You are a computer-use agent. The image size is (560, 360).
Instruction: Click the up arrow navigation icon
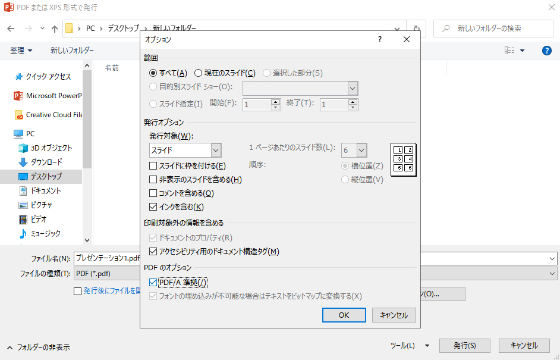pos(55,29)
